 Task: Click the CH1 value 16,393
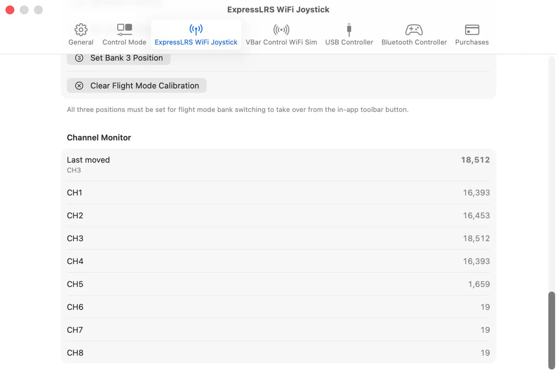pyautogui.click(x=476, y=193)
